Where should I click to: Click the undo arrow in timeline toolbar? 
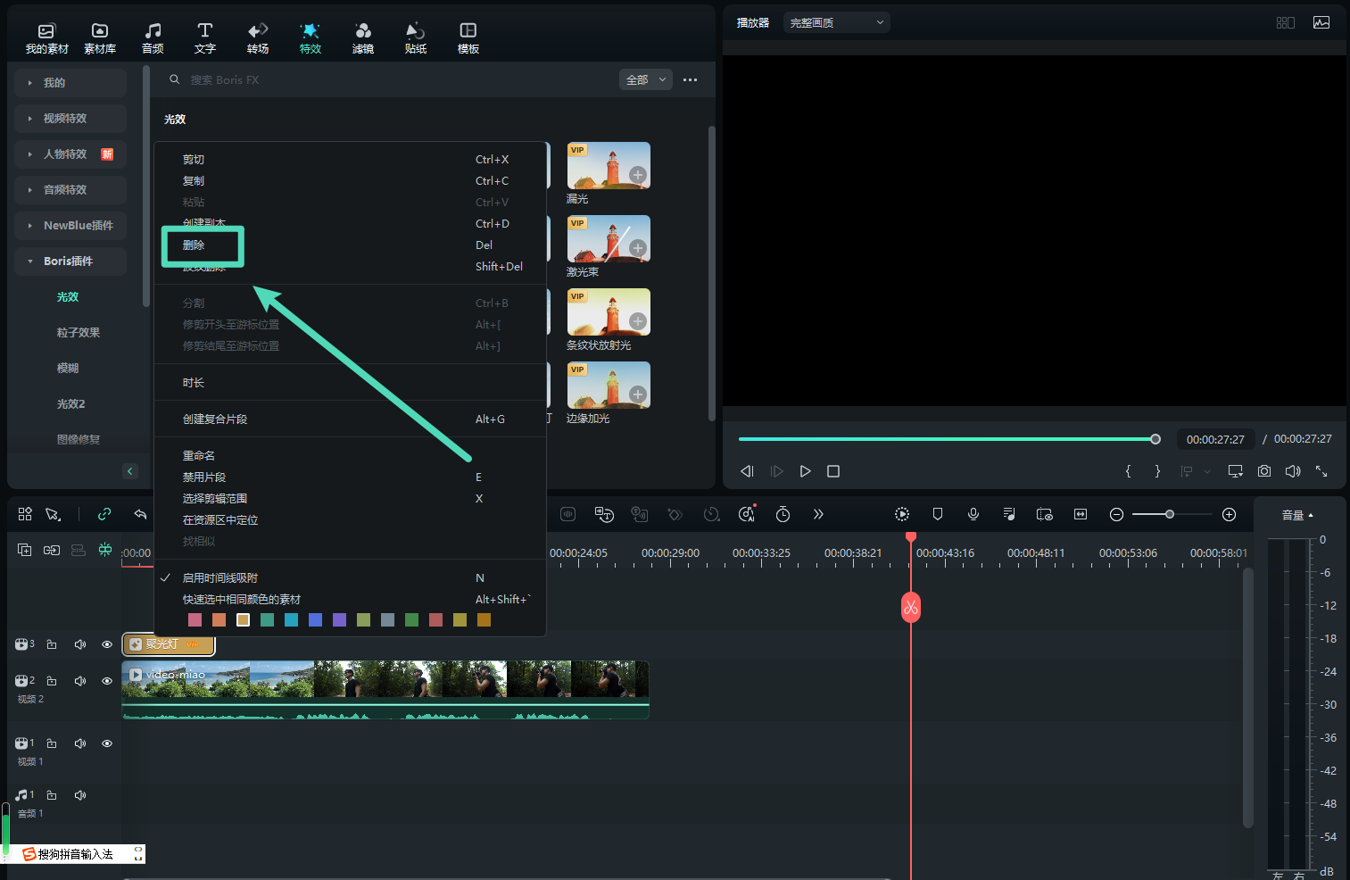tap(140, 514)
